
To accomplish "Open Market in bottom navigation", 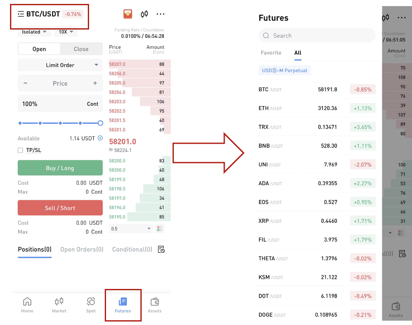I will click(59, 305).
